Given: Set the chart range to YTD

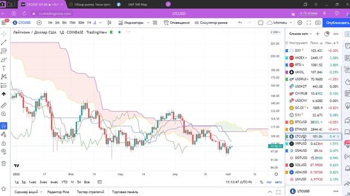Looking at the screenshot, I should click(65, 182).
